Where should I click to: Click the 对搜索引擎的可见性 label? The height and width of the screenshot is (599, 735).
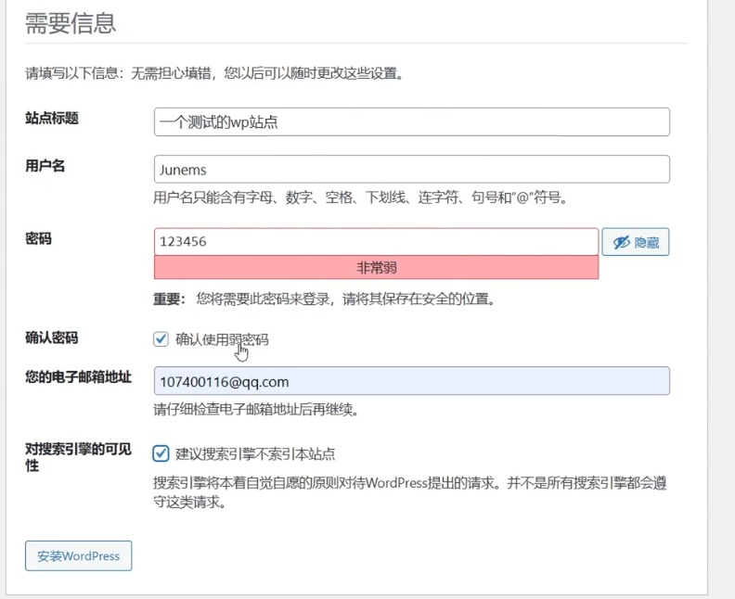point(78,456)
